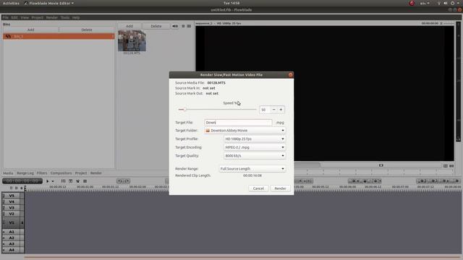Viewport: 463px width, 260px height.
Task: Open the Activities overview
Action: pyautogui.click(x=11, y=3)
